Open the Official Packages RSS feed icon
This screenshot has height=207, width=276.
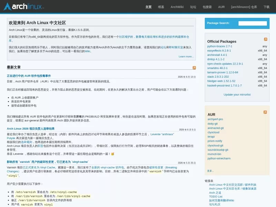click(x=265, y=39)
